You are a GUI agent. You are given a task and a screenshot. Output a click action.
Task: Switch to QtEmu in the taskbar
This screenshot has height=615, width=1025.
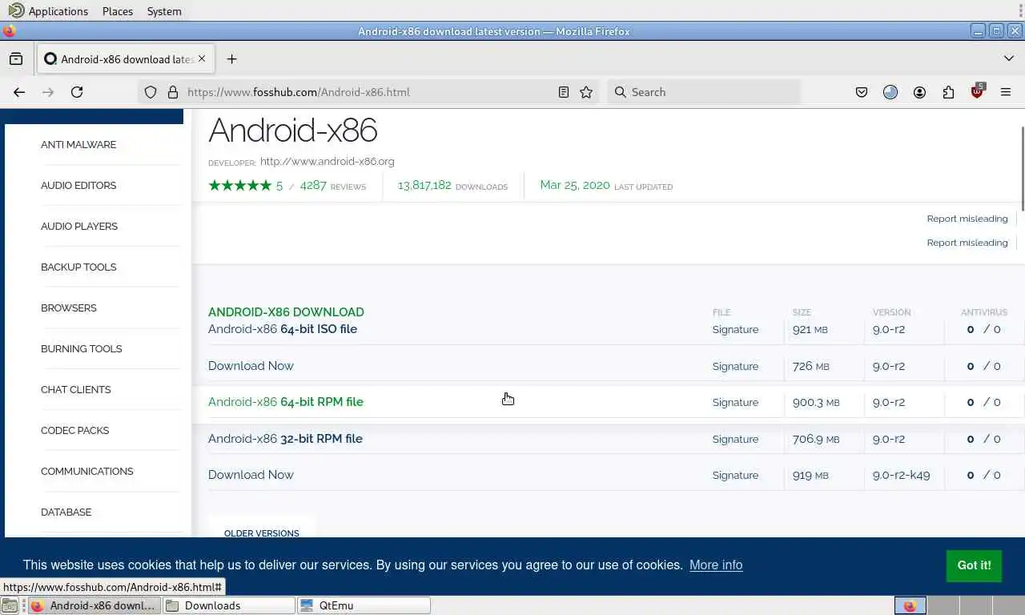(x=364, y=605)
